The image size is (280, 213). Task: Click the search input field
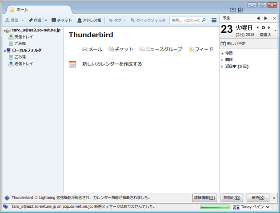[x=188, y=20]
